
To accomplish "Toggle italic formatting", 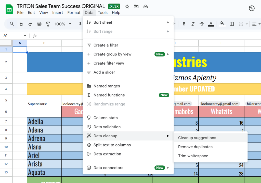I will coord(193,24).
